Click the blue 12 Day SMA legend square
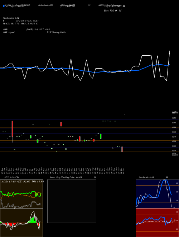This screenshot has height=237, width=179. (x=4, y=6)
